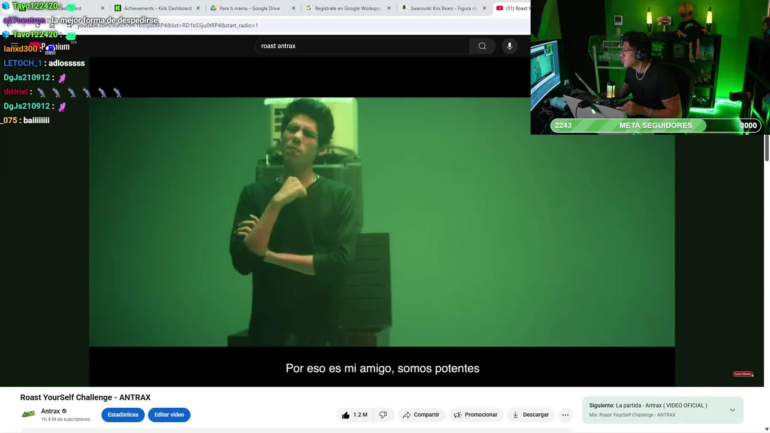Click the Compartir share button
The width and height of the screenshot is (770, 433).
421,415
